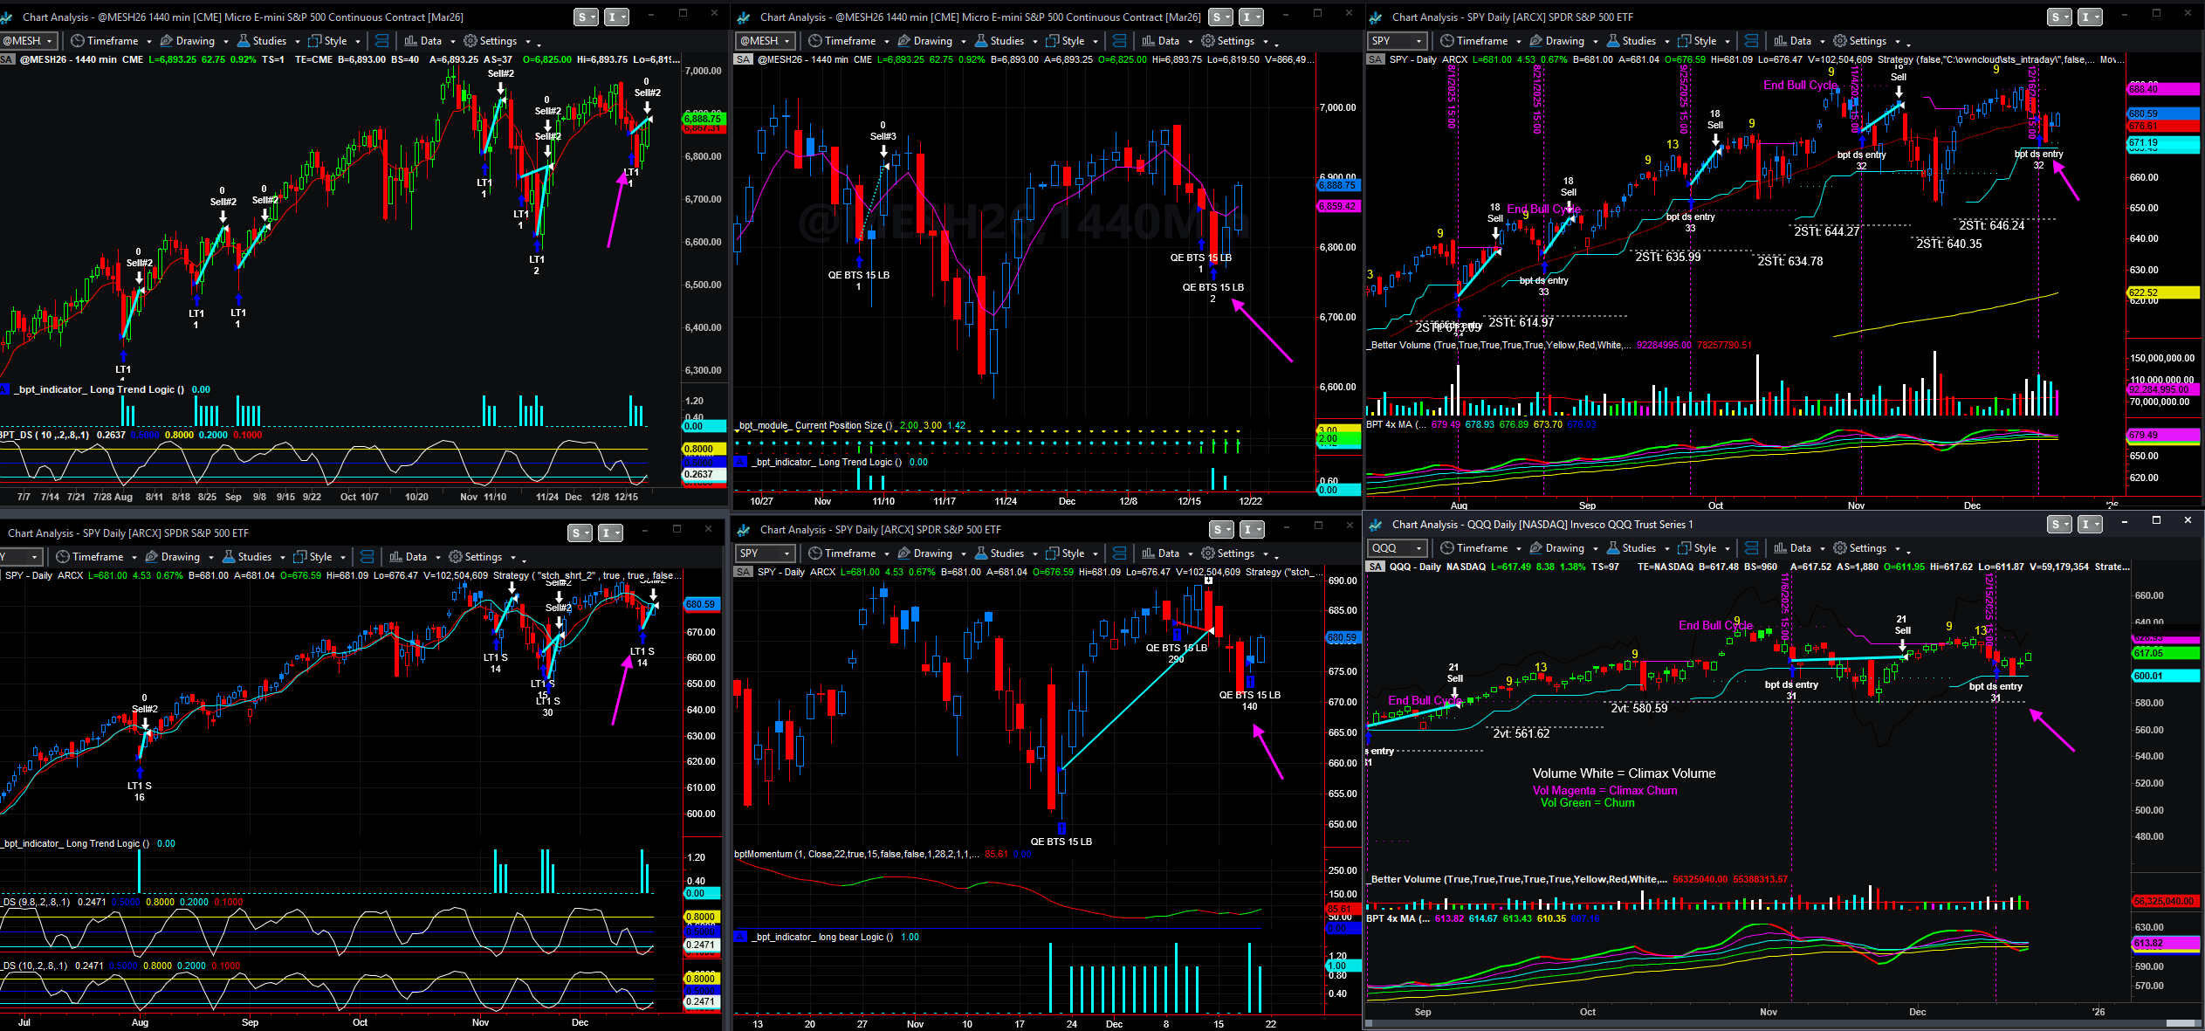Toggle the SA badge in the QQQ chart
The image size is (2205, 1031).
pyautogui.click(x=1376, y=567)
